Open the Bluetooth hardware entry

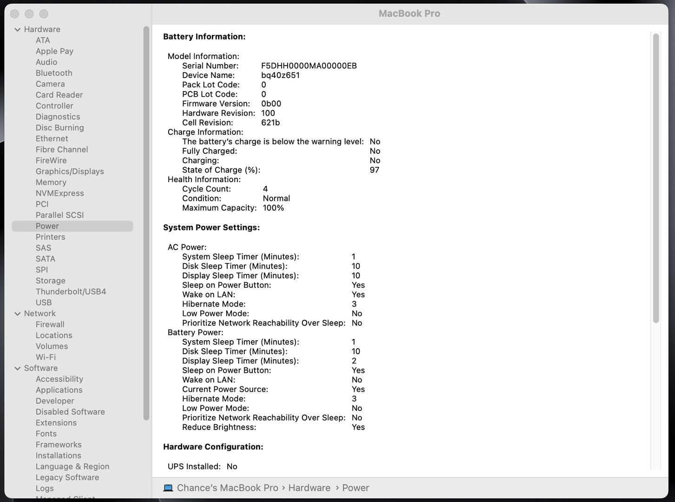click(54, 73)
